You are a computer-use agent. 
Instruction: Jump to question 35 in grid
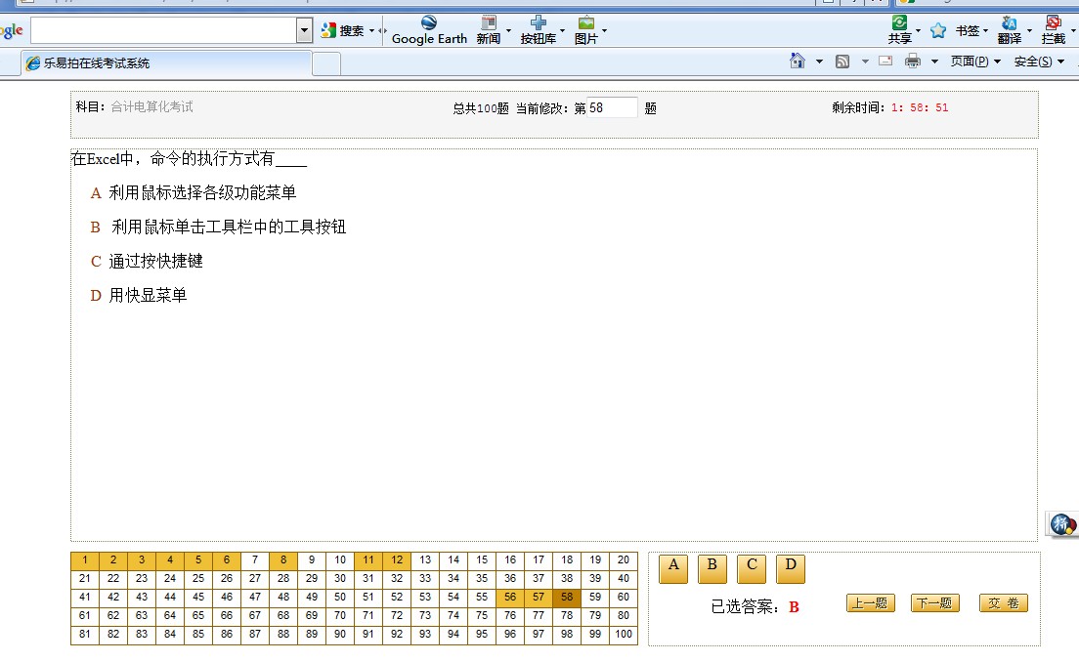point(482,579)
